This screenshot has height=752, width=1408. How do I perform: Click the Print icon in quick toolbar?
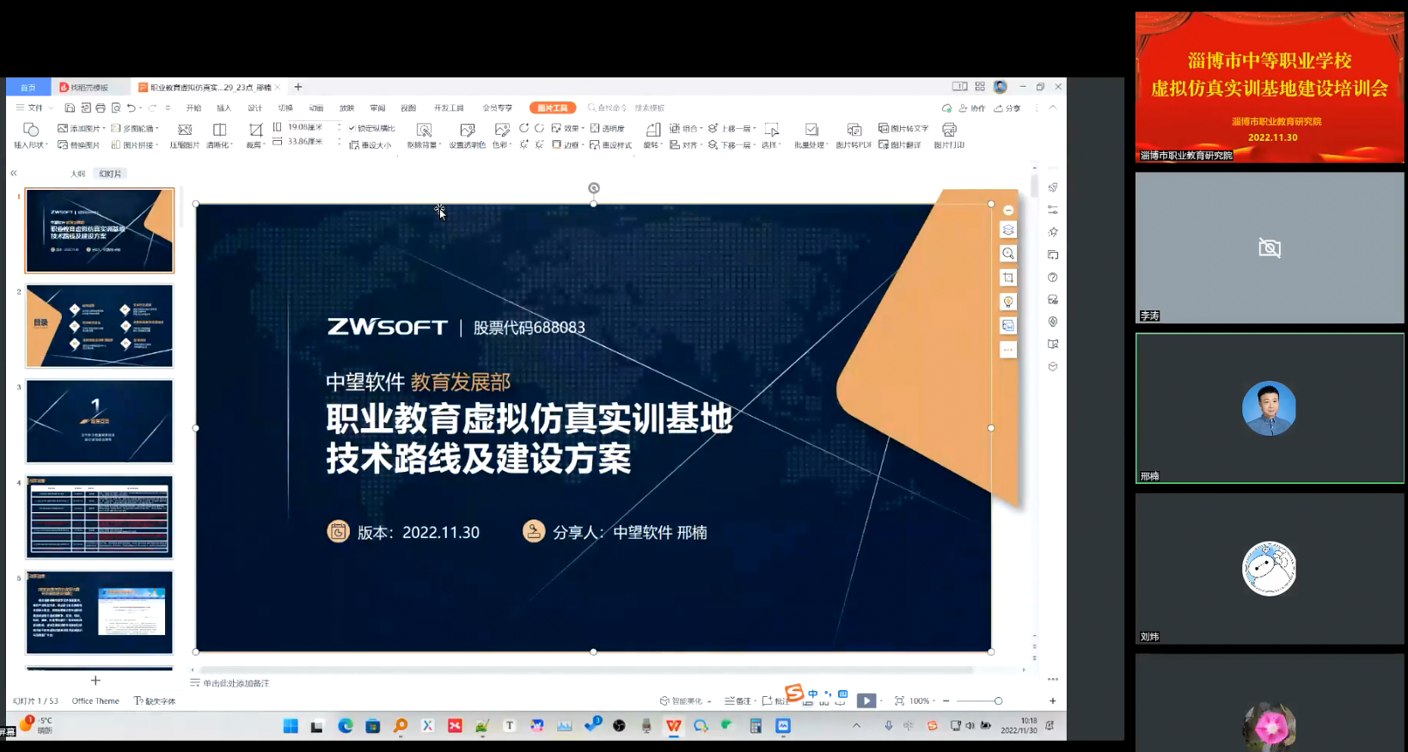(x=101, y=107)
